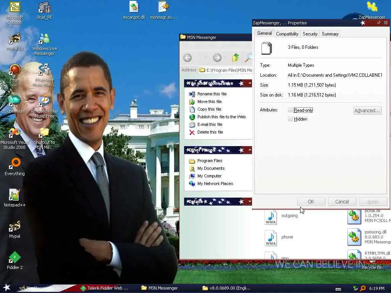
Task: Click E-mail this file link
Action: coord(210,124)
